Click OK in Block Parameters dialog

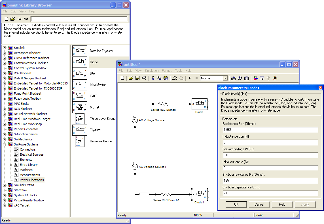coord(236,205)
